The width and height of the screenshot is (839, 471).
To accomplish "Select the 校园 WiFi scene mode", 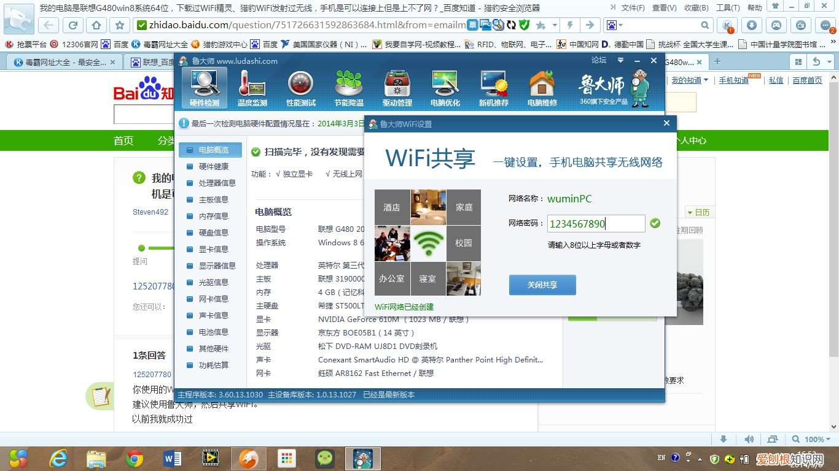I will pyautogui.click(x=464, y=243).
